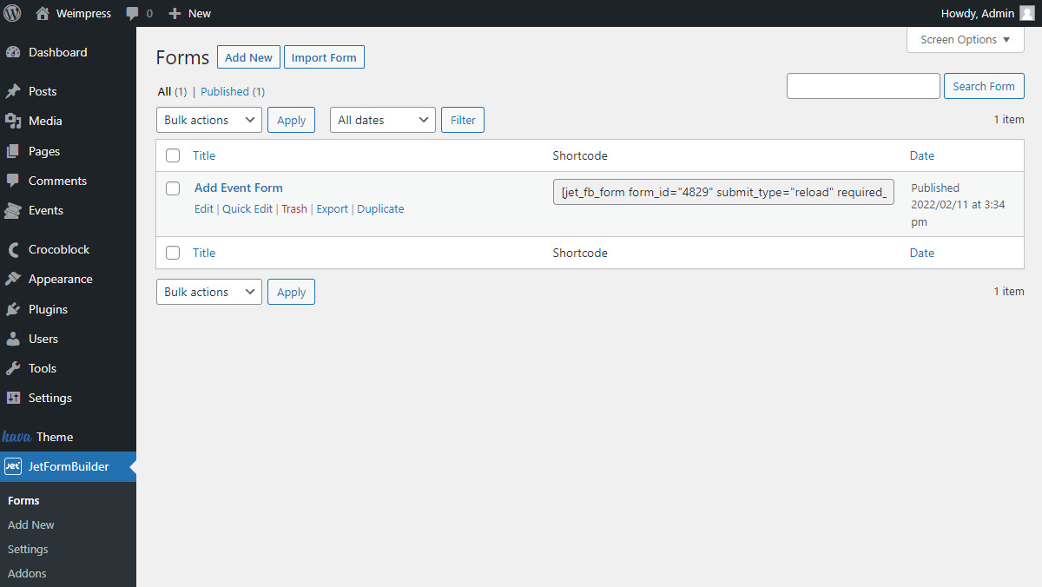
Task: Click the Add New button
Action: (248, 56)
